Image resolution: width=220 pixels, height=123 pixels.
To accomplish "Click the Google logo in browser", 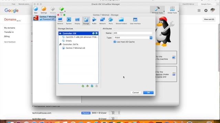I will 11,11.
